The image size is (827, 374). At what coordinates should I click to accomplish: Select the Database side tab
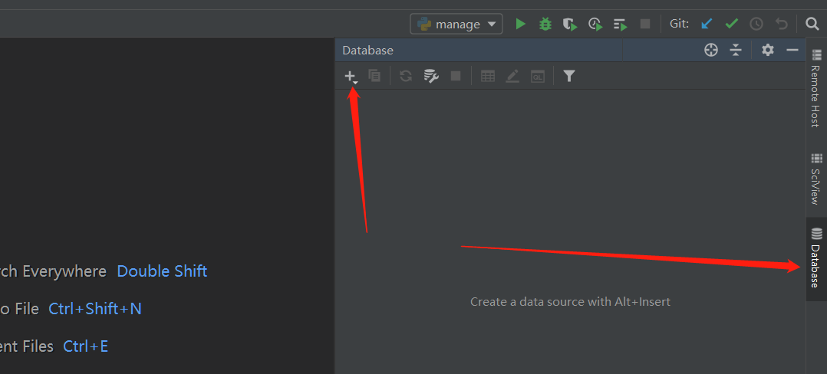click(x=816, y=258)
